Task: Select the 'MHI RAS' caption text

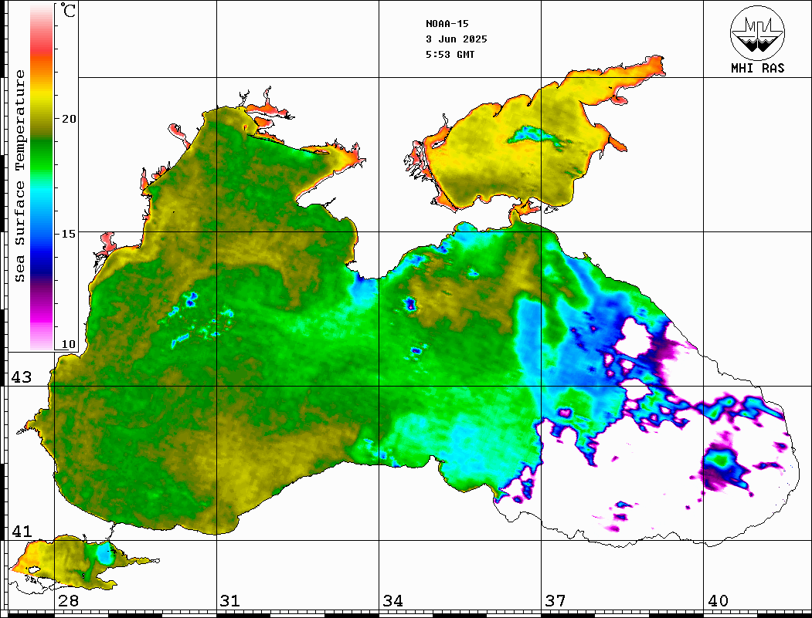Action: (757, 68)
